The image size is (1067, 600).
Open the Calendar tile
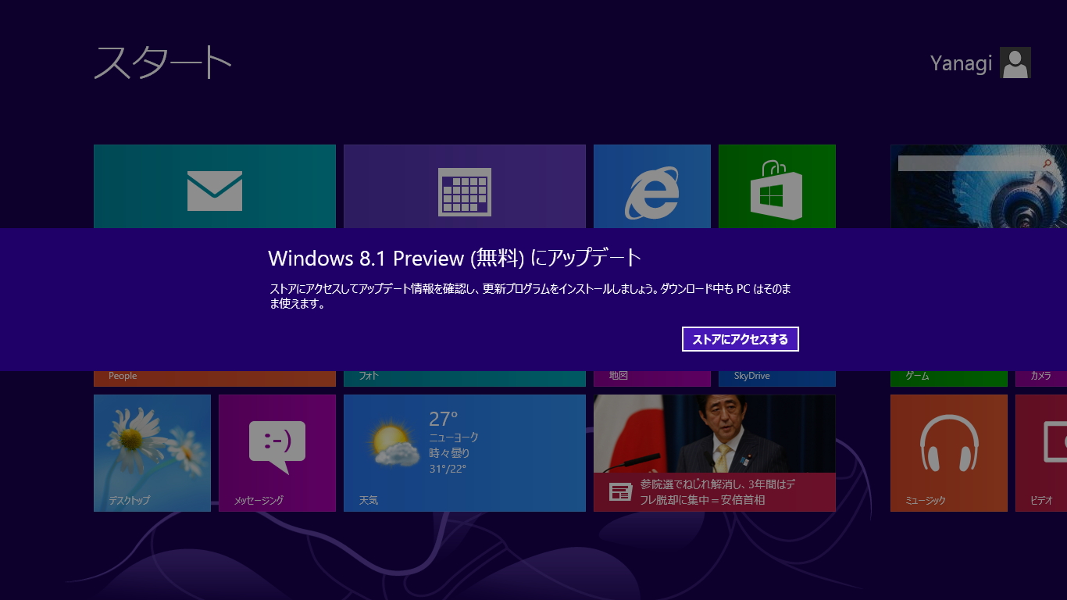(x=464, y=186)
